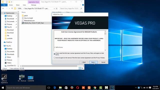The image size is (160, 90).
Task: Launch Firefox from taskbar
Action: tap(72, 88)
